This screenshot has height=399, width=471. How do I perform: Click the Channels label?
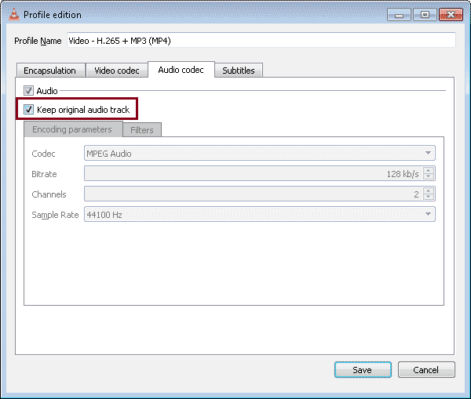point(49,194)
